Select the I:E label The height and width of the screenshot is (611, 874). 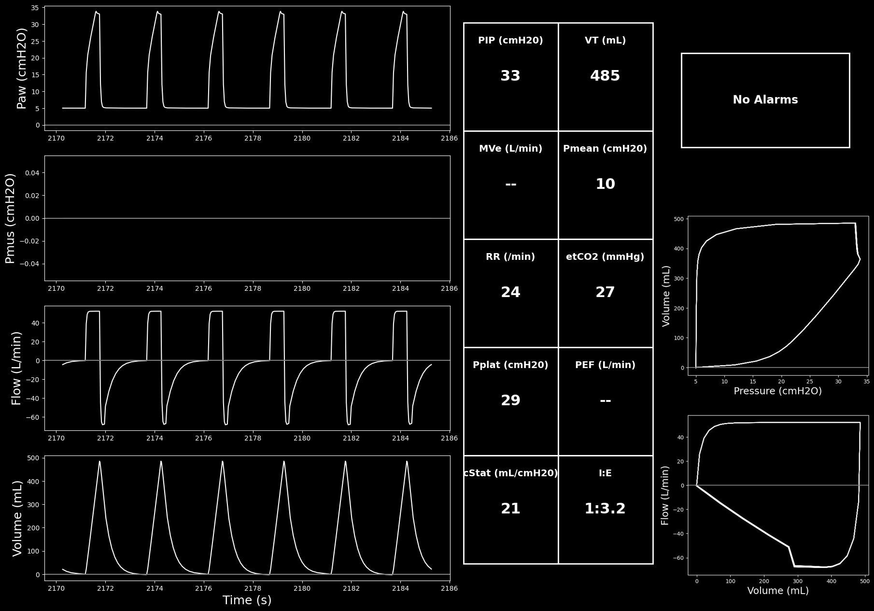point(605,473)
